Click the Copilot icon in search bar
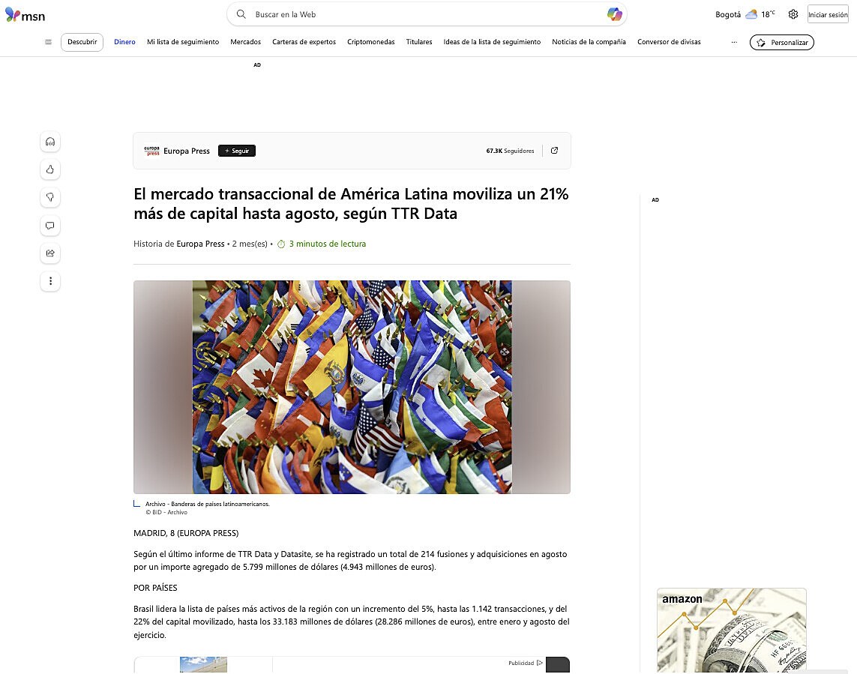The height and width of the screenshot is (674, 857). pos(614,14)
